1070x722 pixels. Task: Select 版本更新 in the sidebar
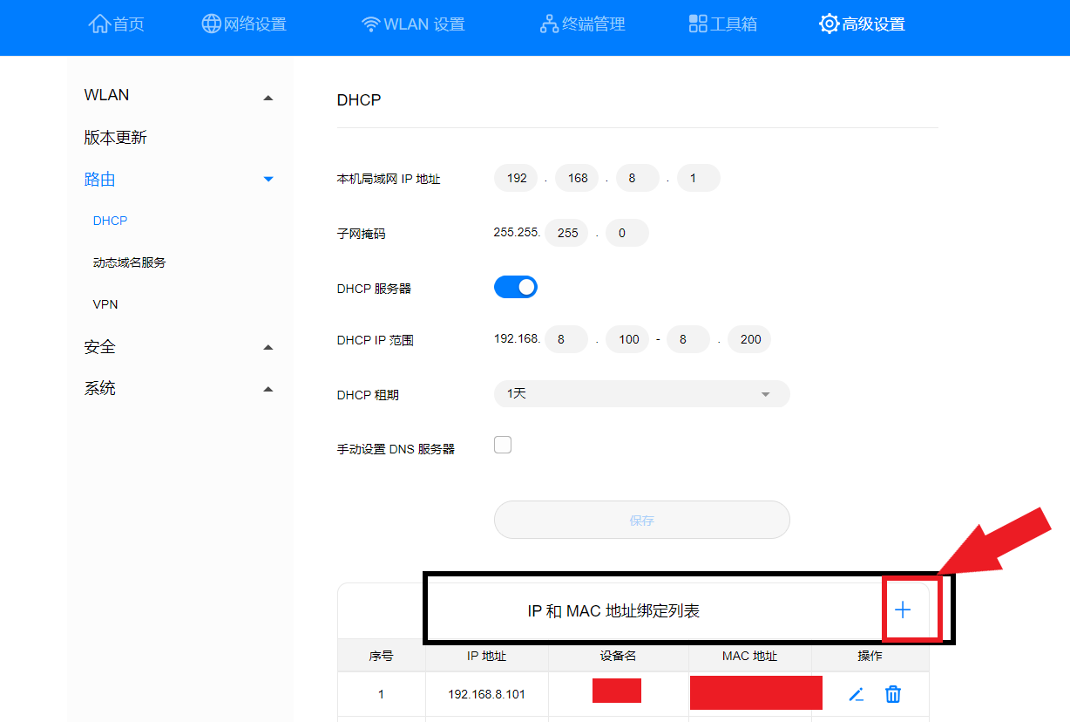tap(116, 138)
